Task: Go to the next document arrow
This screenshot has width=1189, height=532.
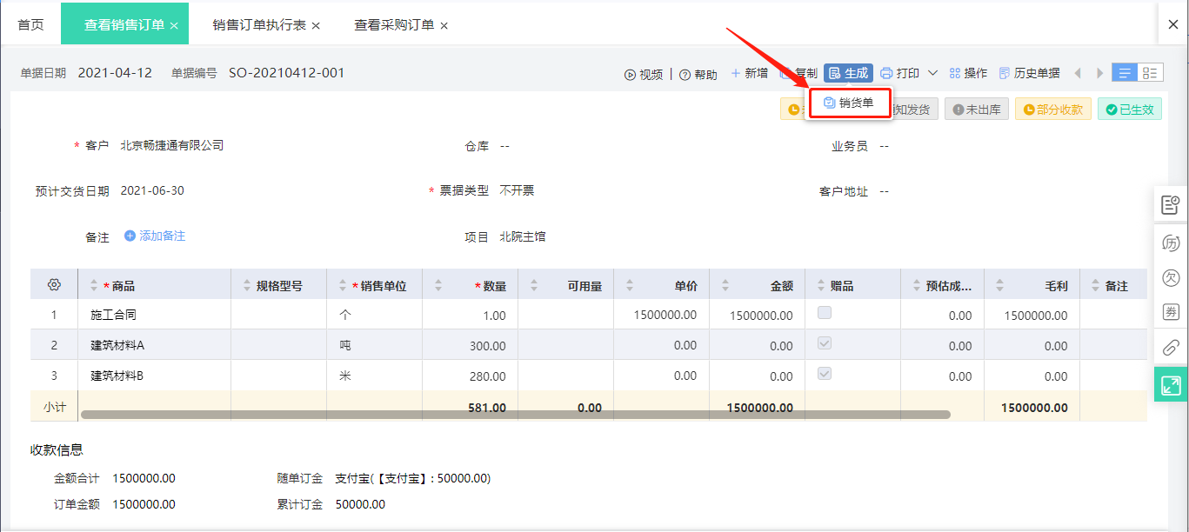Action: coord(1099,73)
